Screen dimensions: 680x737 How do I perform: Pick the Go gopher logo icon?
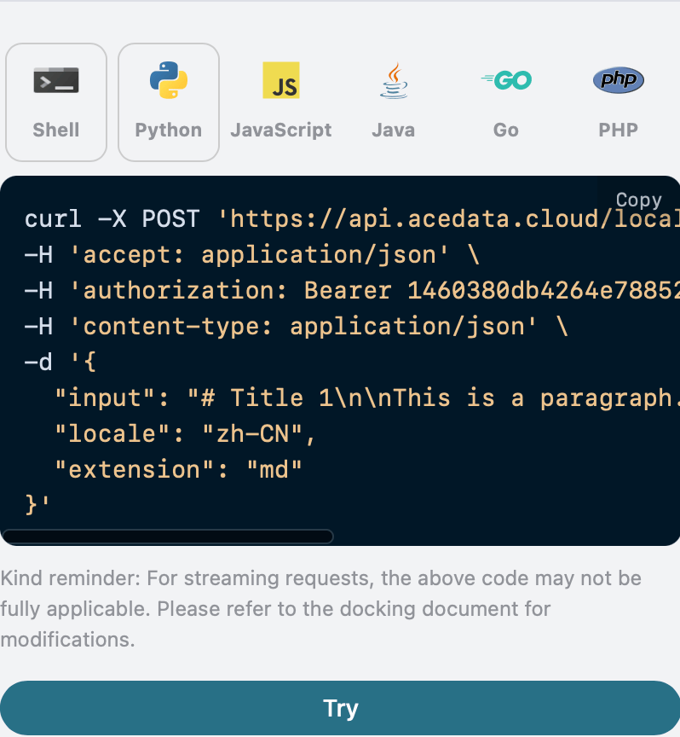[506, 80]
